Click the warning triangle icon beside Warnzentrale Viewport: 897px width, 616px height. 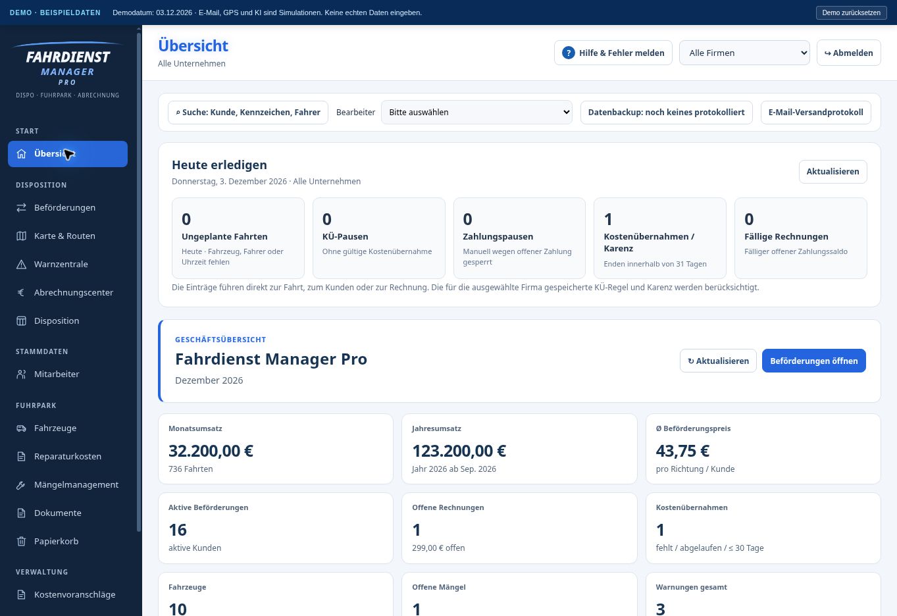point(21,265)
